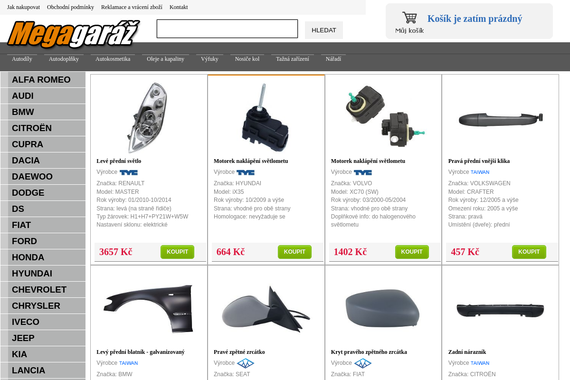Open the Autodíly menu tab
Image resolution: width=570 pixels, height=380 pixels.
(22, 59)
